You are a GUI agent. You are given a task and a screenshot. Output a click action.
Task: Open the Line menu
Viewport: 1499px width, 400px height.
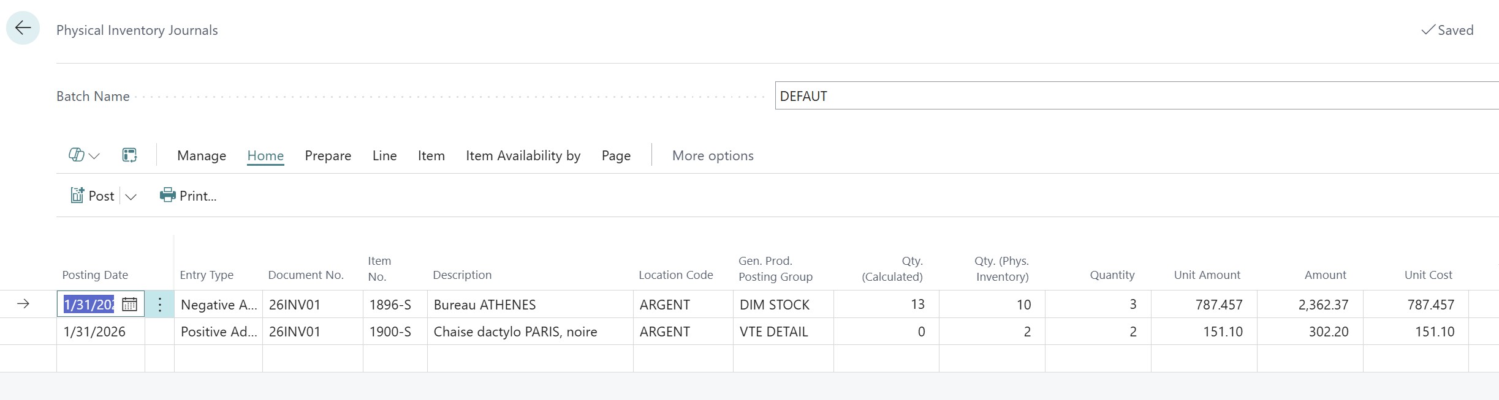pyautogui.click(x=384, y=156)
